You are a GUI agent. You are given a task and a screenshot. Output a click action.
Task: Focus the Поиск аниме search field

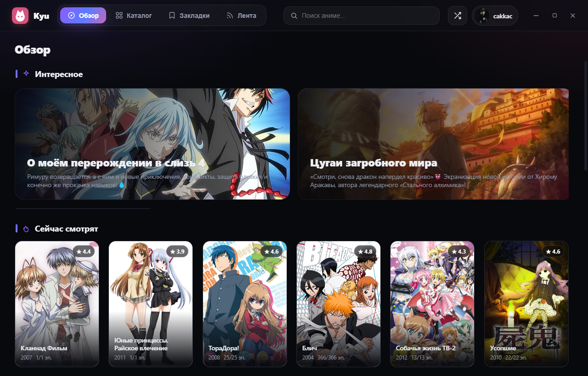point(362,16)
